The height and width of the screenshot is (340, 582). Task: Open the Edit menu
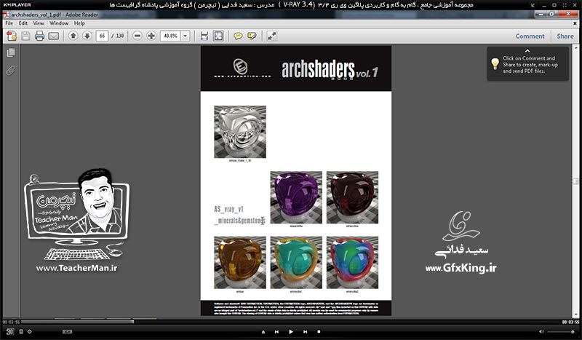23,23
